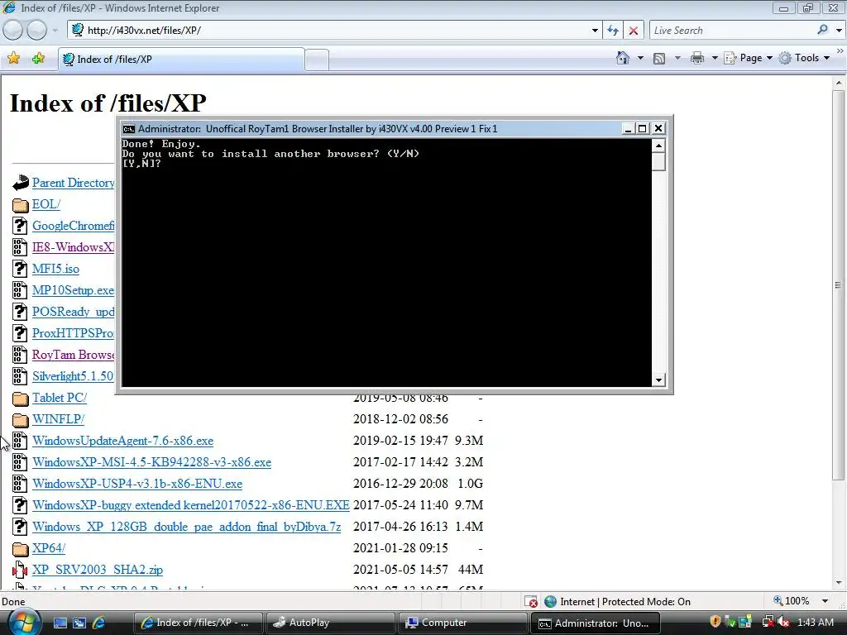Switch to the Administrator console taskbar button
The width and height of the screenshot is (847, 635).
(594, 623)
